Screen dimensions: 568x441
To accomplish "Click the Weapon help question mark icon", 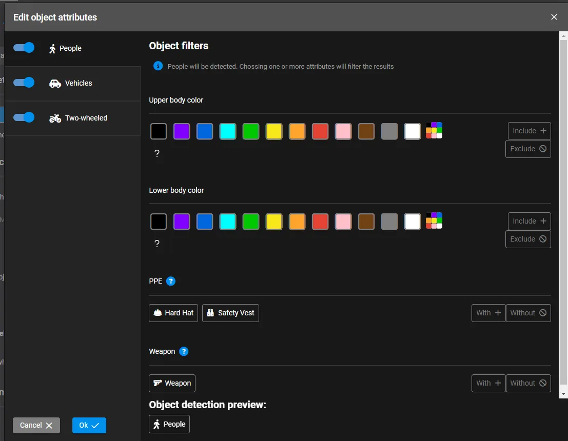I will tap(184, 351).
